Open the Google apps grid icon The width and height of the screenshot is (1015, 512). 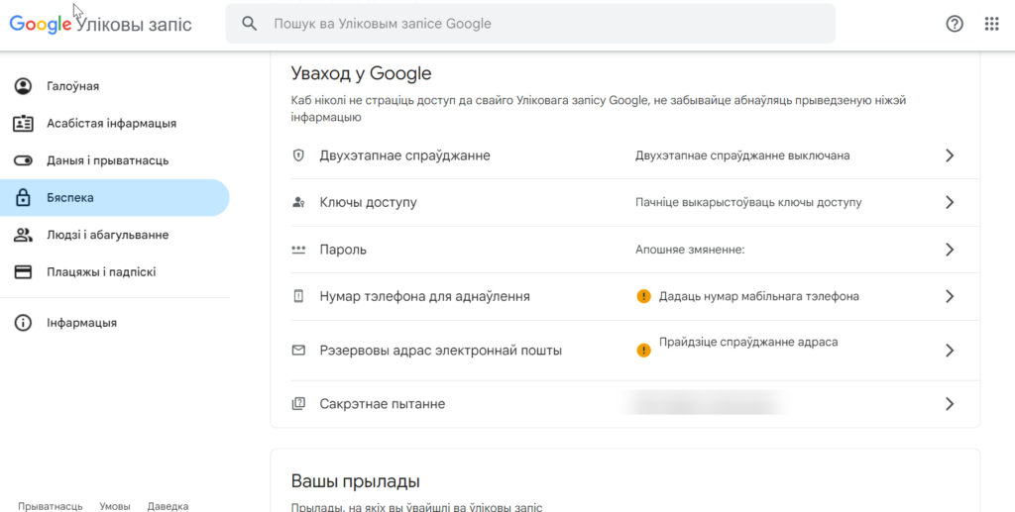991,24
